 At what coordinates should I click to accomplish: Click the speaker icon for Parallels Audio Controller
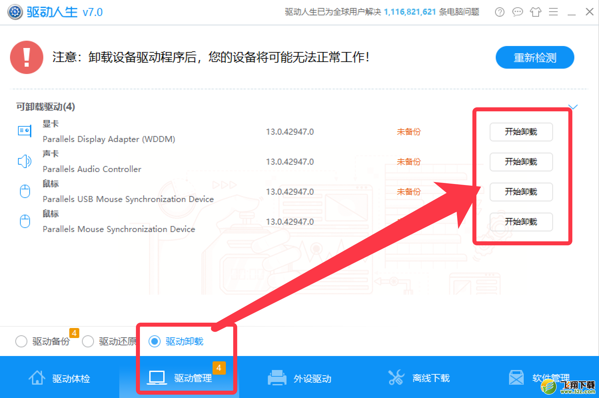[24, 161]
